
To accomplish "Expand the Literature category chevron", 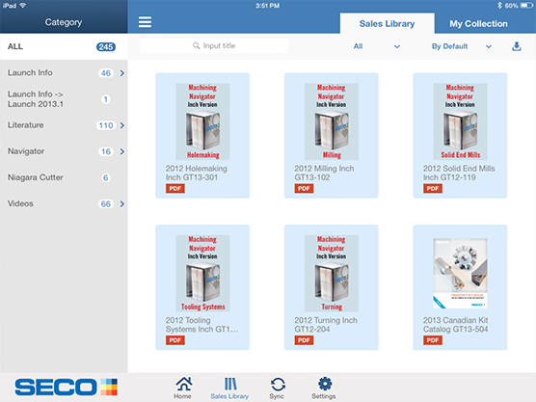I will tap(122, 125).
